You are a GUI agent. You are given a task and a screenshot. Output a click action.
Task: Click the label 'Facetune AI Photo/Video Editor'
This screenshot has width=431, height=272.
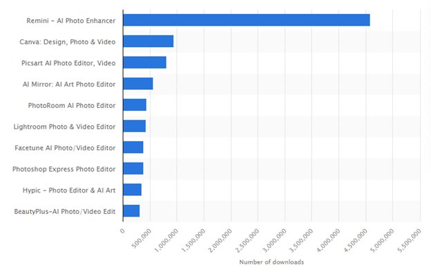[x=65, y=148]
